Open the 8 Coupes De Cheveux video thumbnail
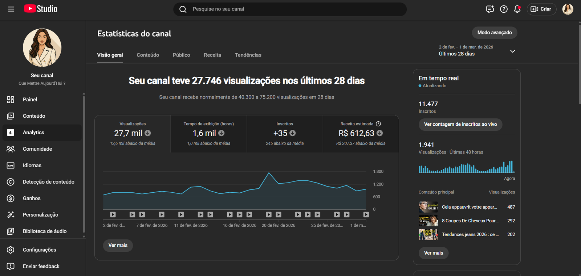Screen dimensions: 581x276 428,221
